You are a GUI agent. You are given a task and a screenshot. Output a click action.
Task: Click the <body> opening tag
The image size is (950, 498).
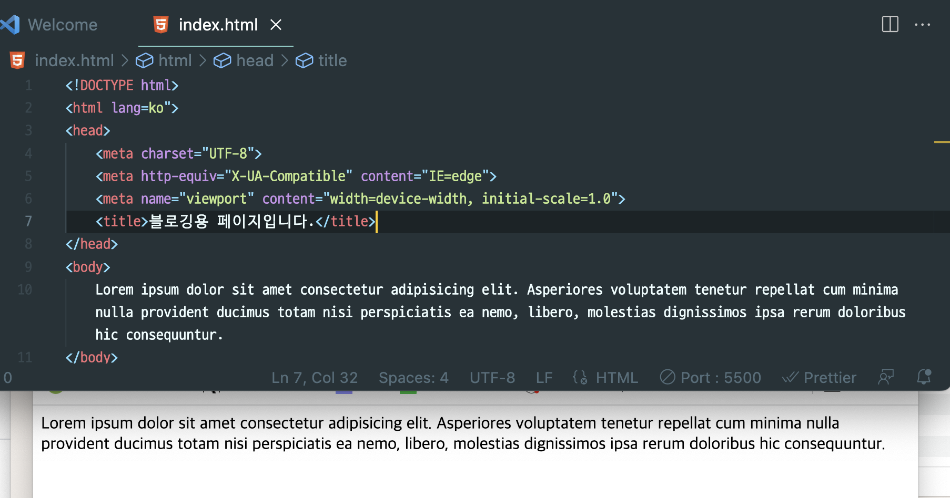(88, 267)
